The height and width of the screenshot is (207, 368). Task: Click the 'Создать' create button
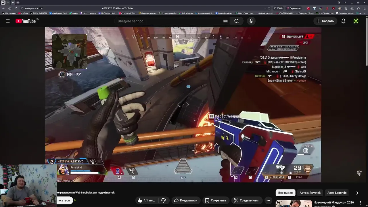[x=325, y=21]
